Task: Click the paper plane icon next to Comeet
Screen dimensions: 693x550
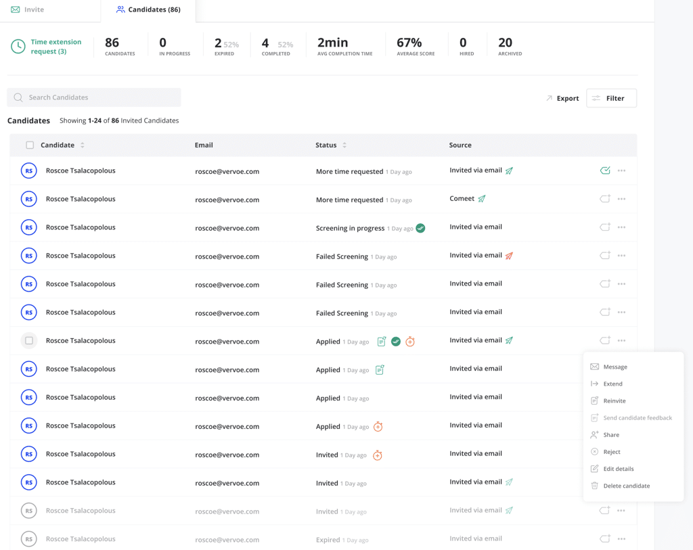Action: click(x=482, y=199)
